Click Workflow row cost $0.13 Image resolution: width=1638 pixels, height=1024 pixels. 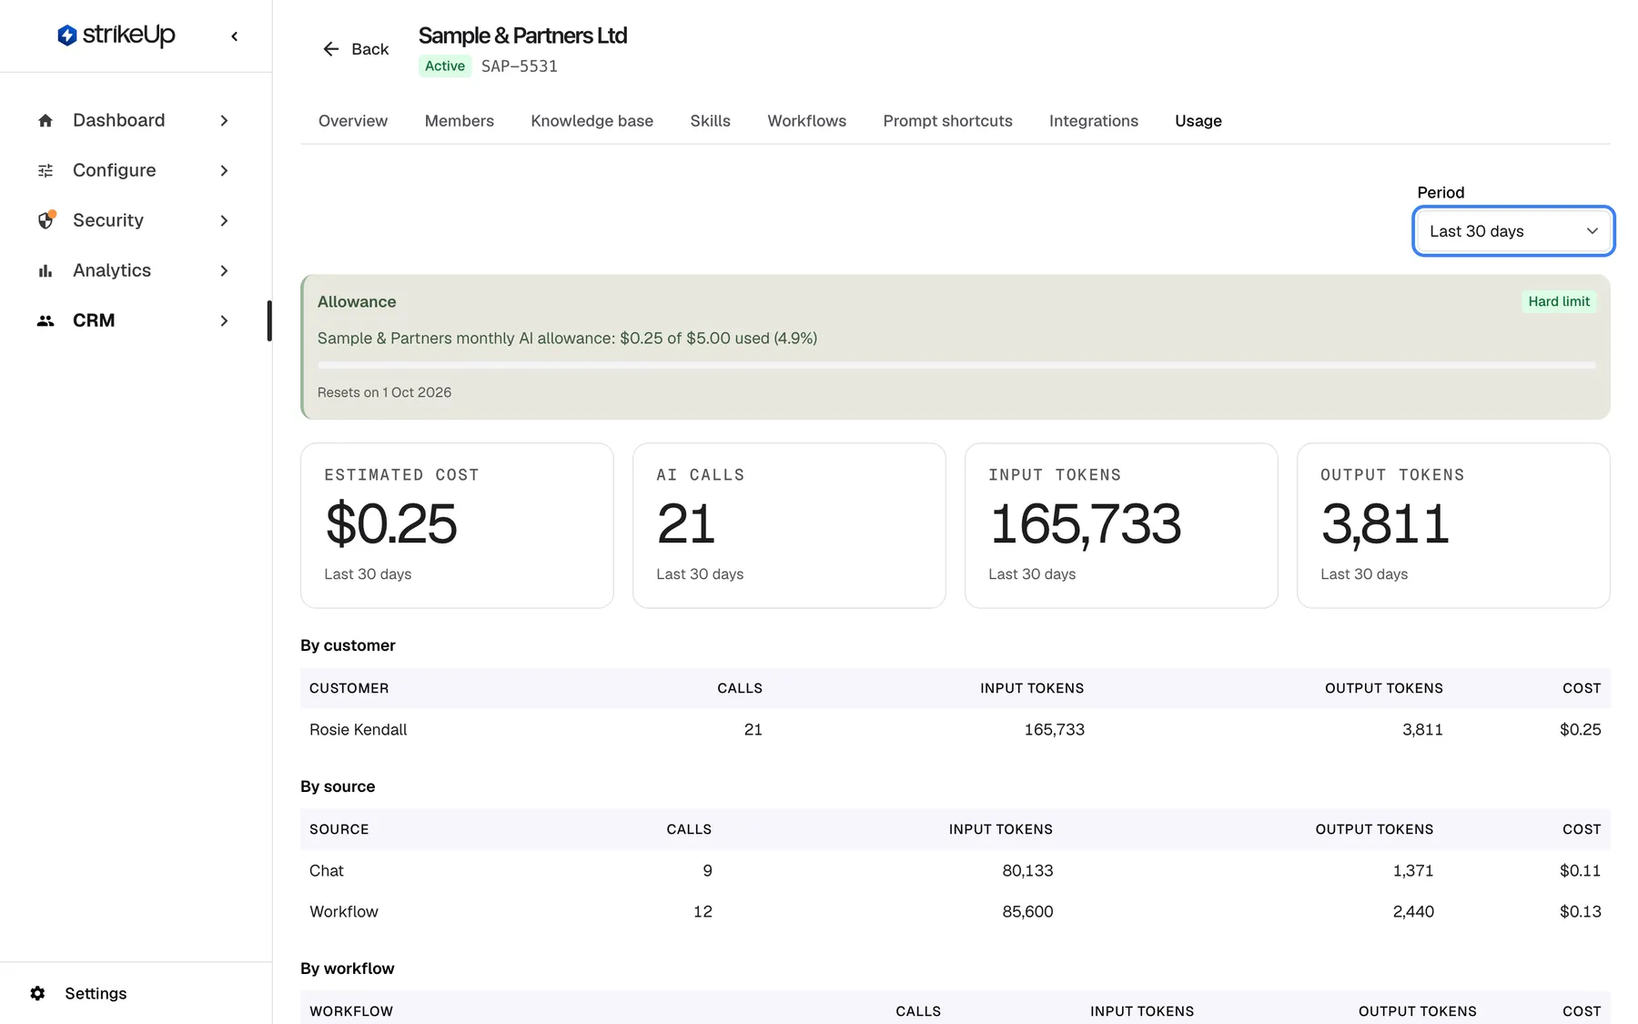(x=1581, y=911)
